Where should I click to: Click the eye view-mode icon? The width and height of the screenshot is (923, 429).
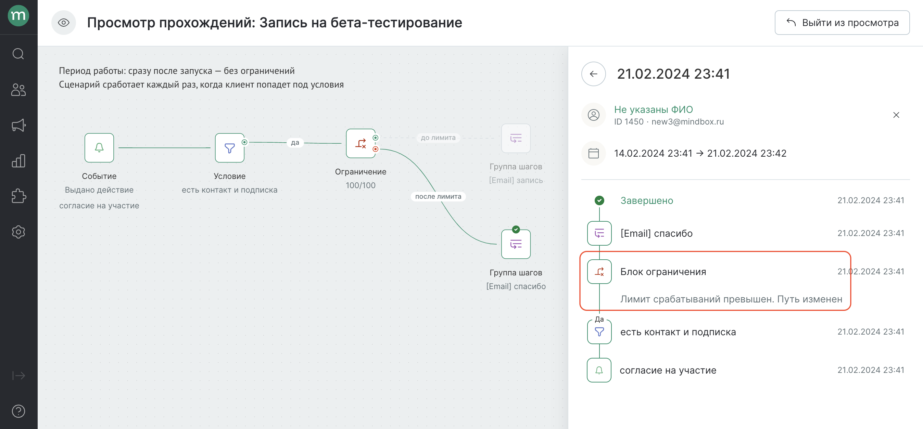click(x=63, y=23)
